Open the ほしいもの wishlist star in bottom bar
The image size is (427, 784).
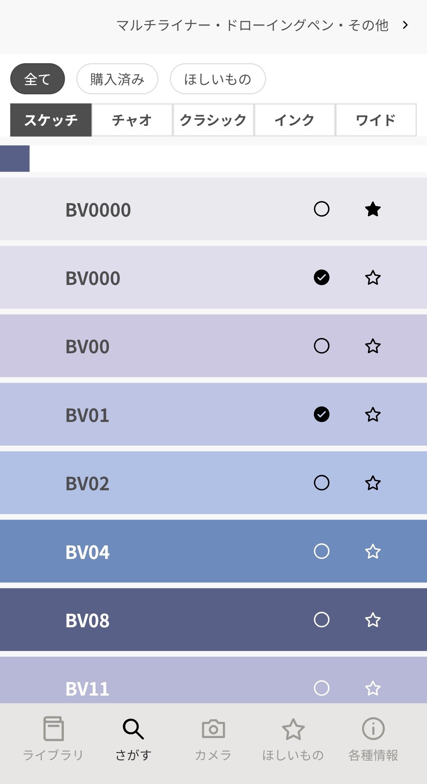click(293, 729)
